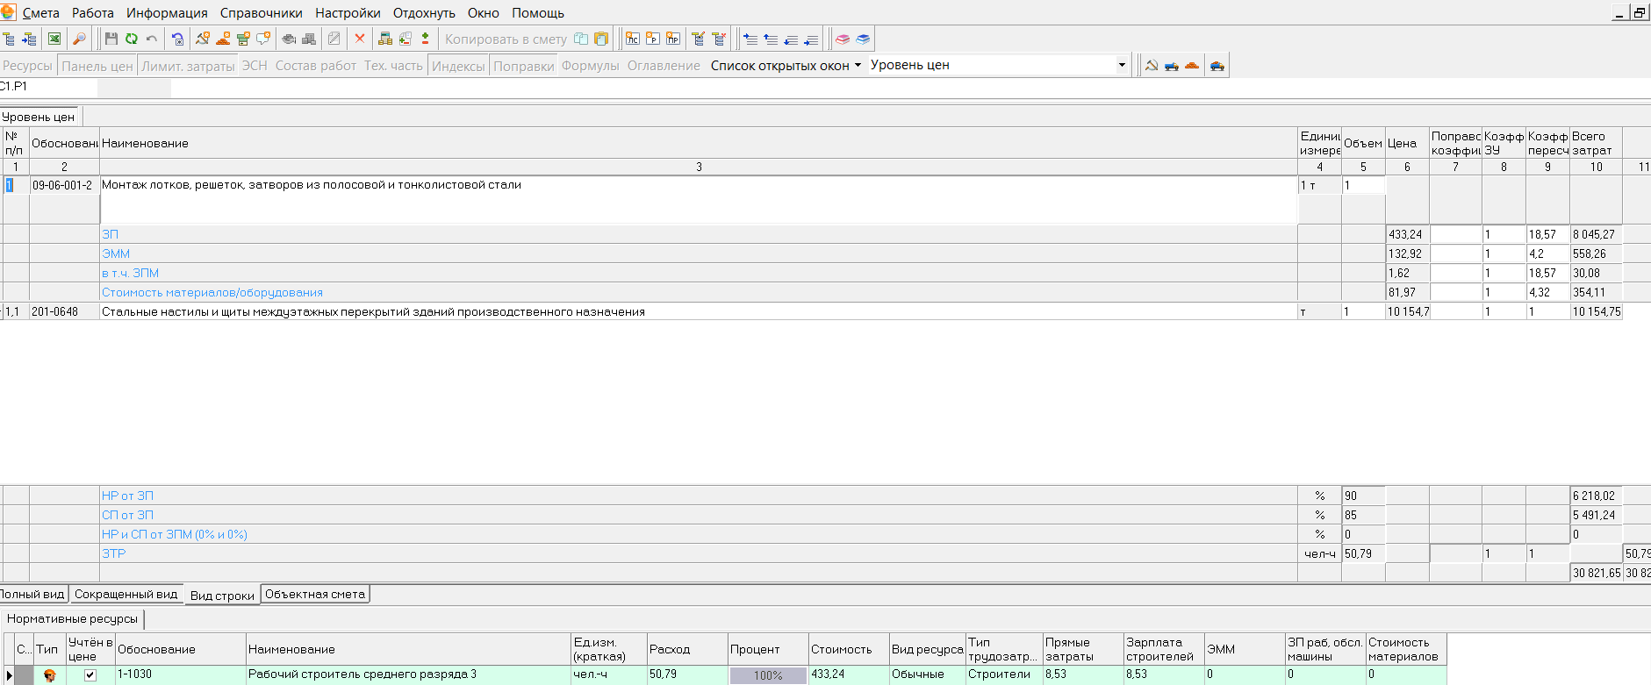The height and width of the screenshot is (685, 1651).
Task: Switch to the 'Сокращенный вид' tab
Action: pyautogui.click(x=126, y=595)
